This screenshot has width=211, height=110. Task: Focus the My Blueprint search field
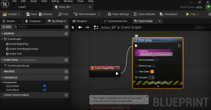39,27
